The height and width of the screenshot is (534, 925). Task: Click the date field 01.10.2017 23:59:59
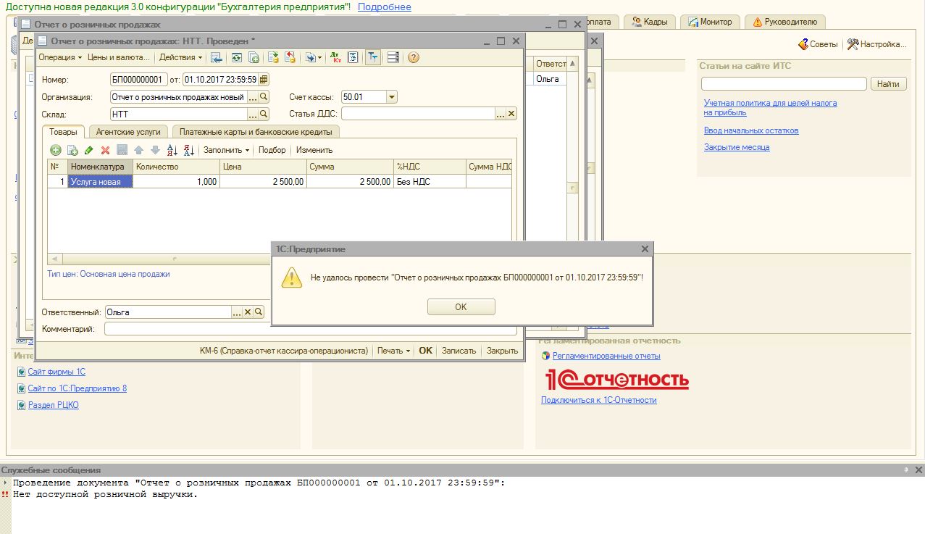pyautogui.click(x=220, y=79)
